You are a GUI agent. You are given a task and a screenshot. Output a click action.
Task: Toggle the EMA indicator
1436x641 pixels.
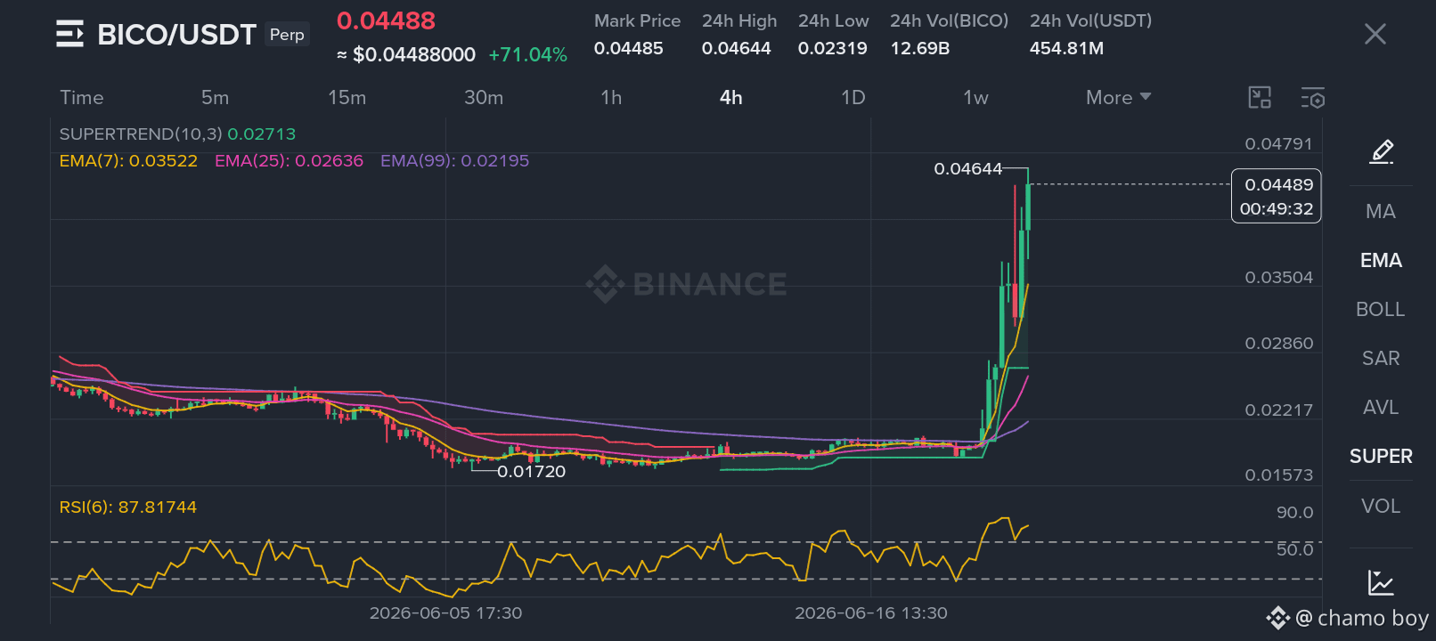[x=1381, y=260]
